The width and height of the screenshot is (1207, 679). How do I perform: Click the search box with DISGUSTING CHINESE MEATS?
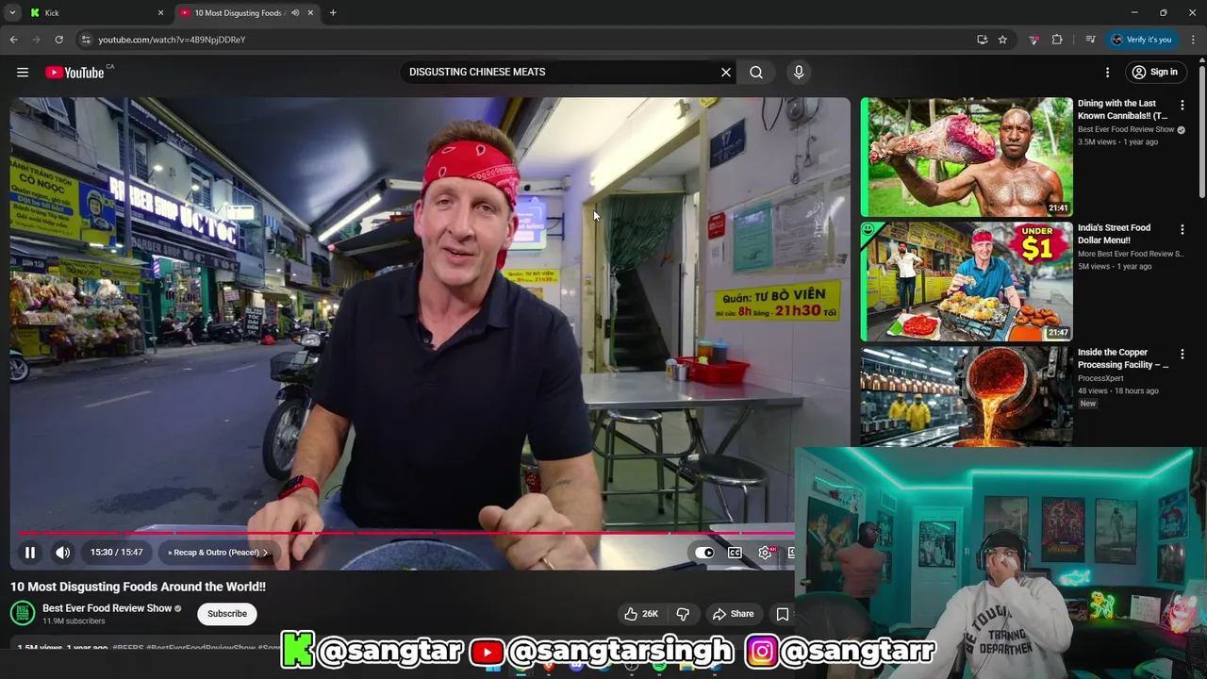561,72
